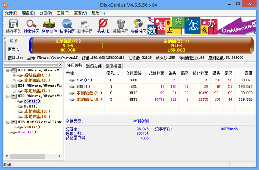Click the Format (格式化) toolbar icon

[x=103, y=26]
